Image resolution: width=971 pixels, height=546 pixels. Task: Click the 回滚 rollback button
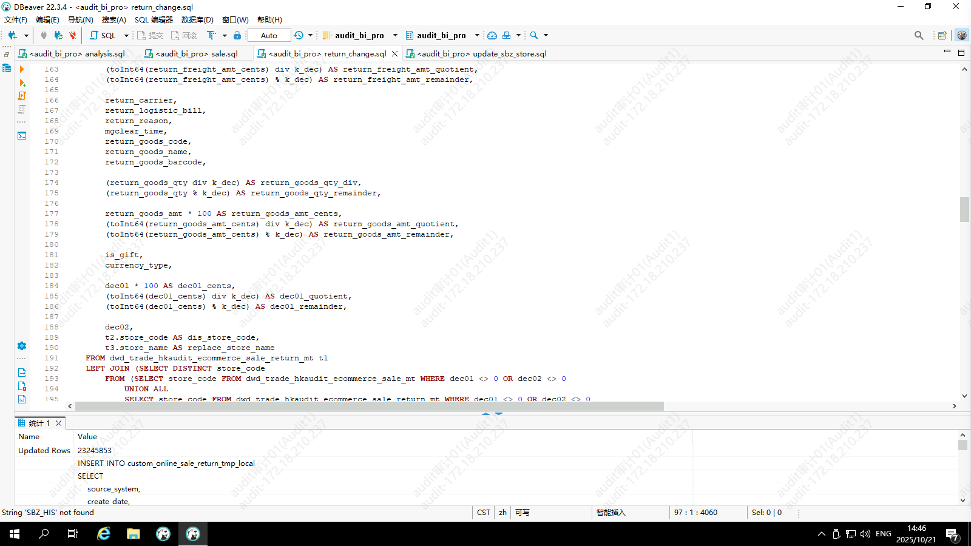click(184, 35)
